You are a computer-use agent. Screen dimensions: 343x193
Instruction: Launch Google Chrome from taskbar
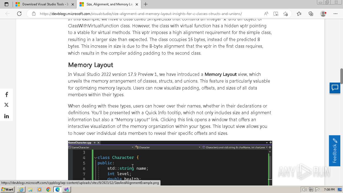pos(49,190)
